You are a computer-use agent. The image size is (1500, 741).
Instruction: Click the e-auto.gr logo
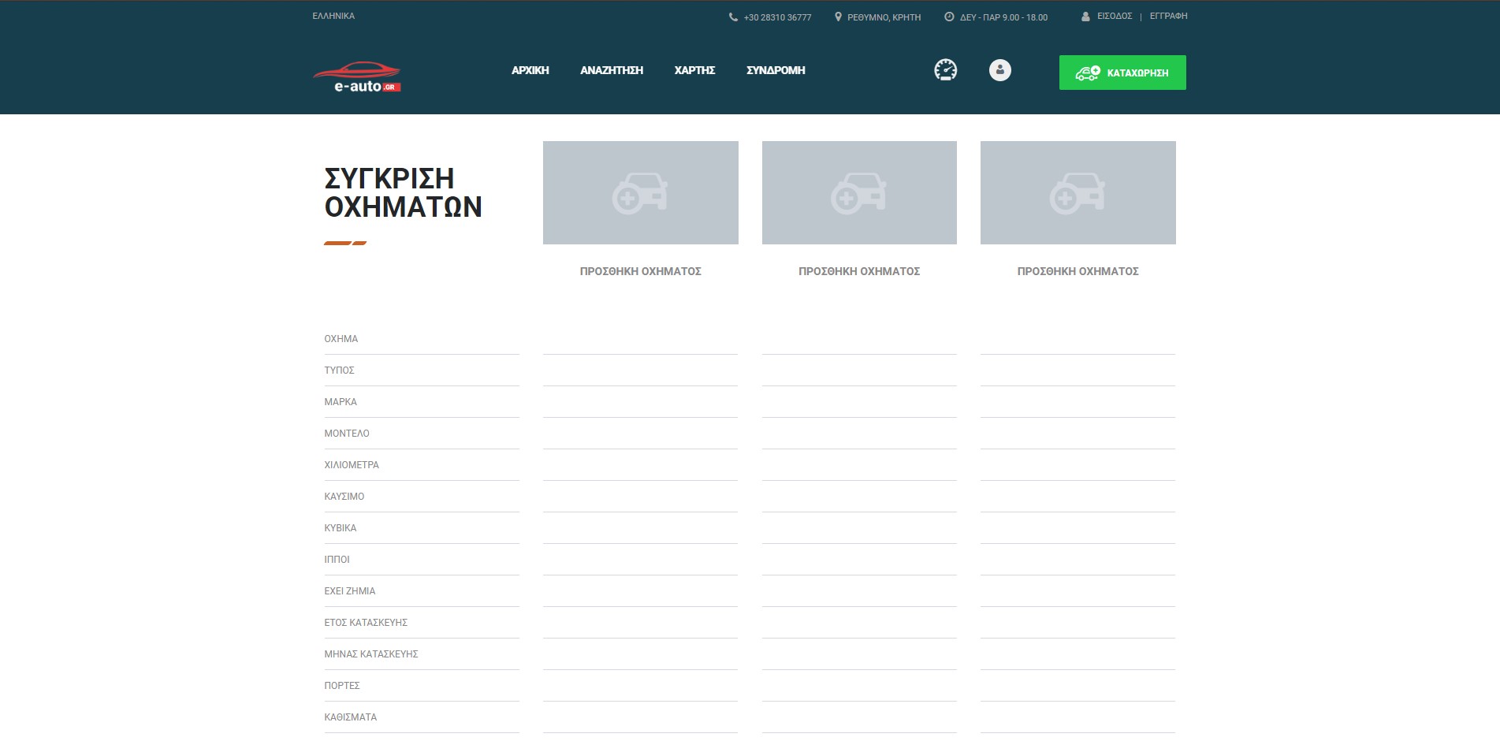pos(357,76)
